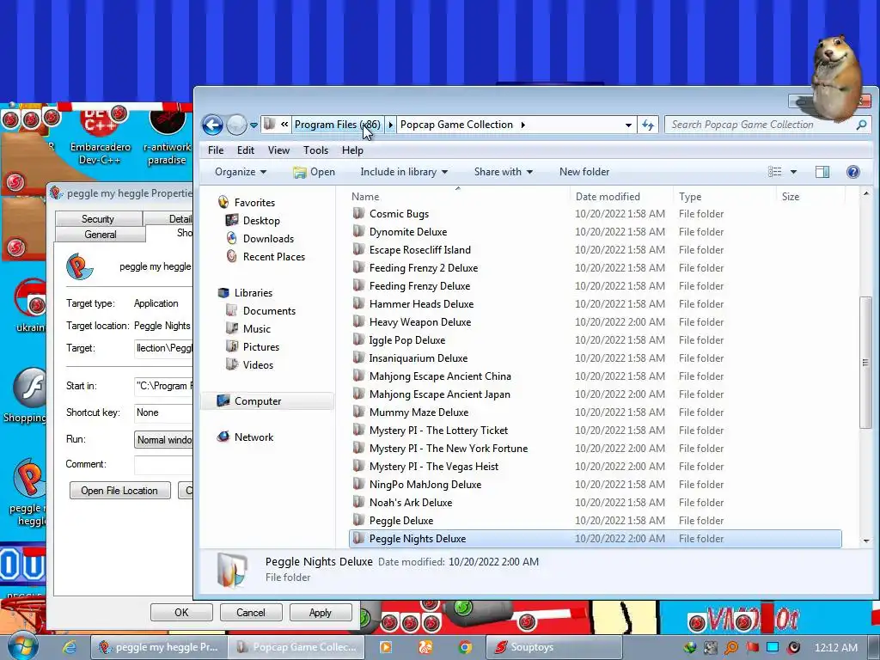Screen dimensions: 880x660
Task: Open the Windows Start button
Action: 21,645
